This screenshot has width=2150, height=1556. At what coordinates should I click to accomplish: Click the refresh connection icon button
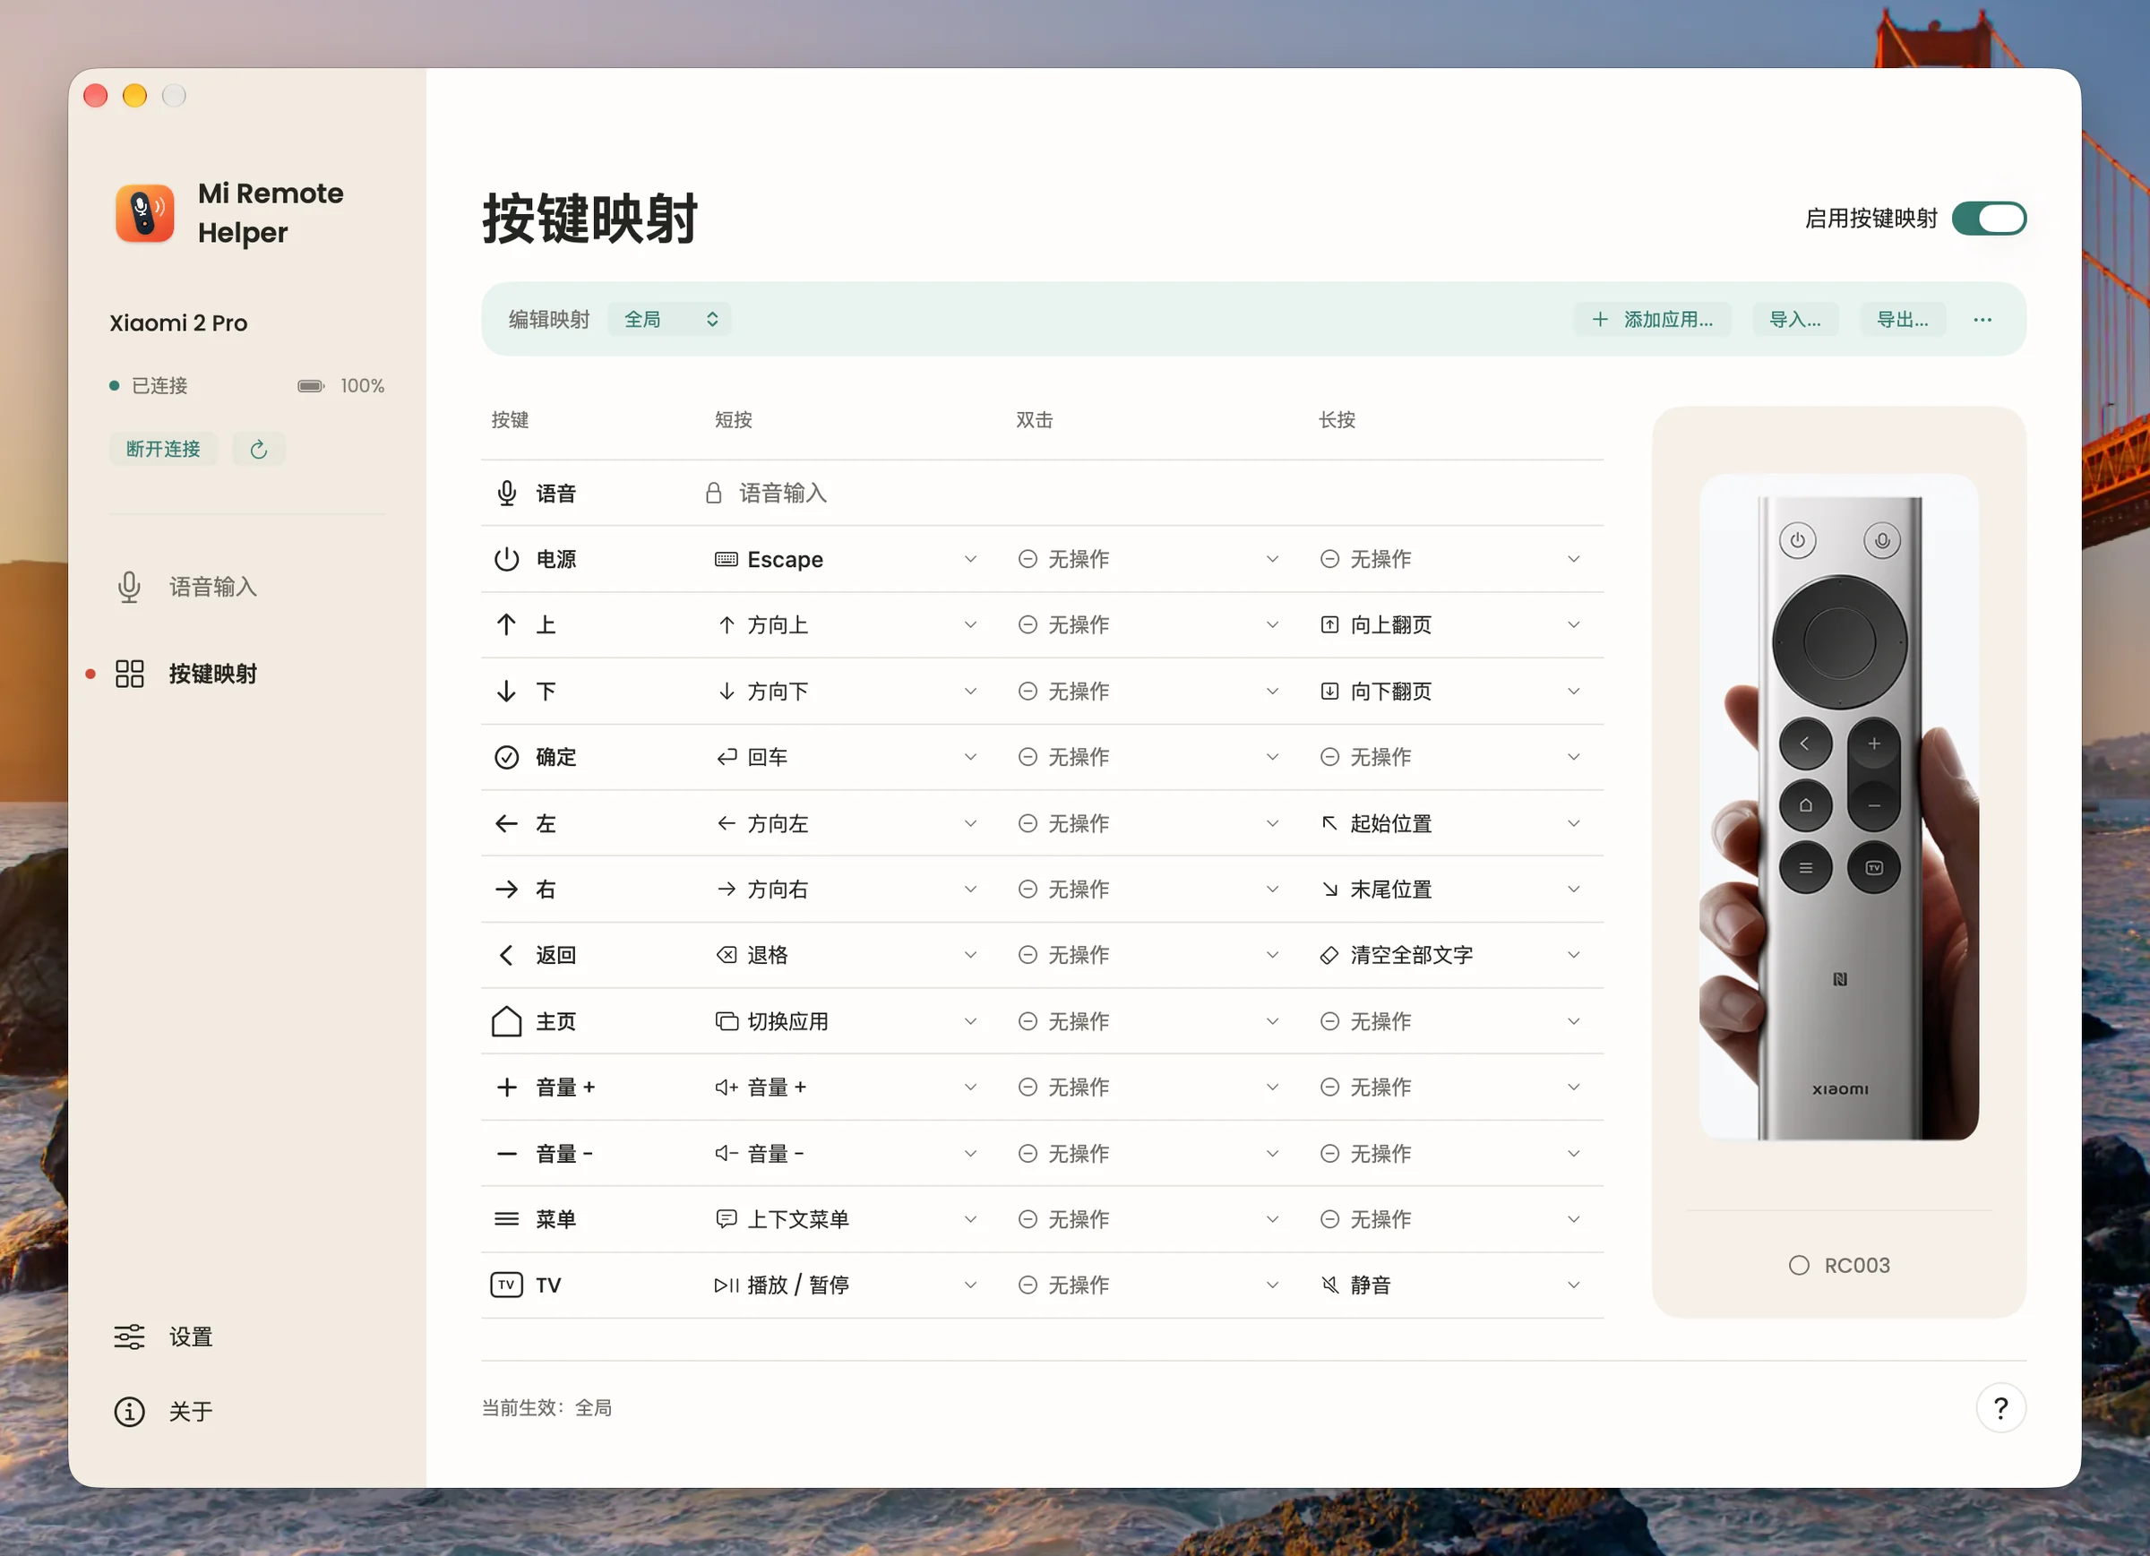[259, 449]
